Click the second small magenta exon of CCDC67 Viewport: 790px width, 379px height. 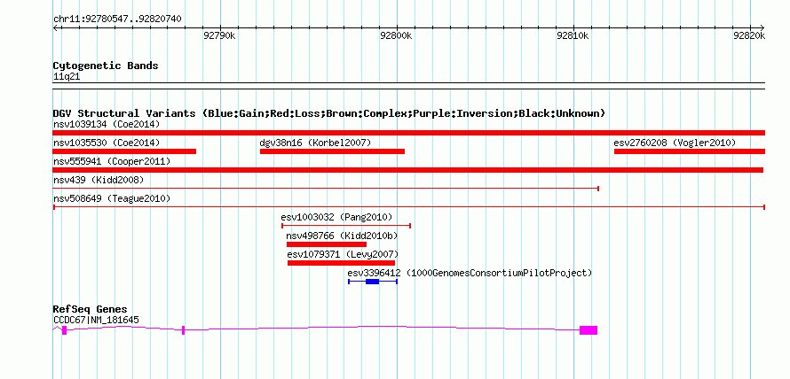tap(184, 330)
